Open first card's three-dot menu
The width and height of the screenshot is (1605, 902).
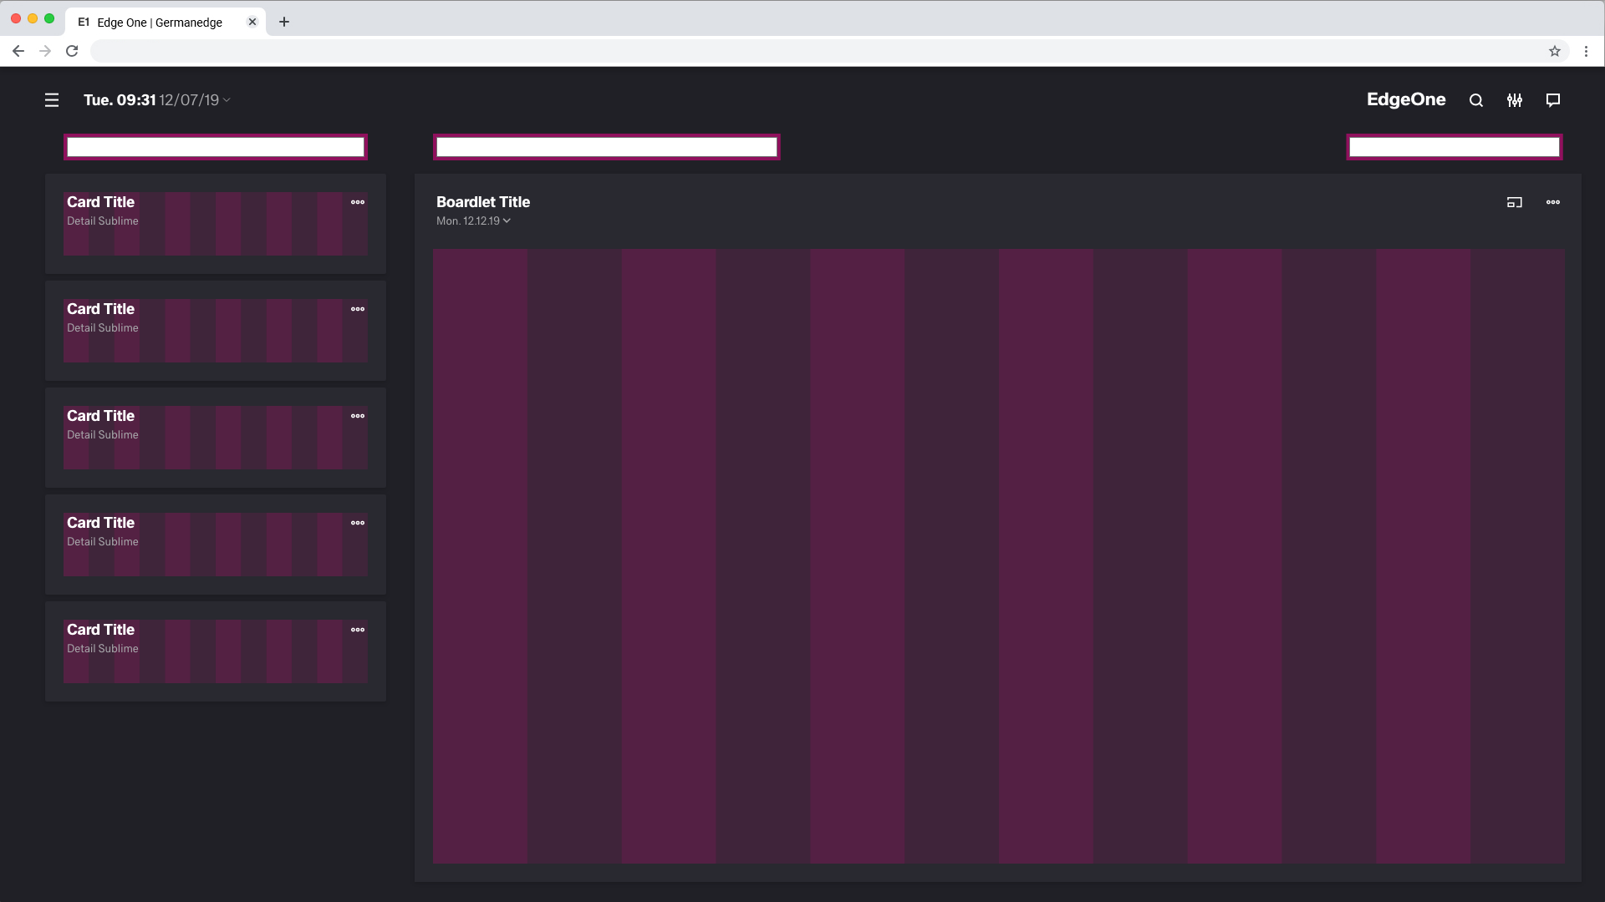(x=358, y=202)
